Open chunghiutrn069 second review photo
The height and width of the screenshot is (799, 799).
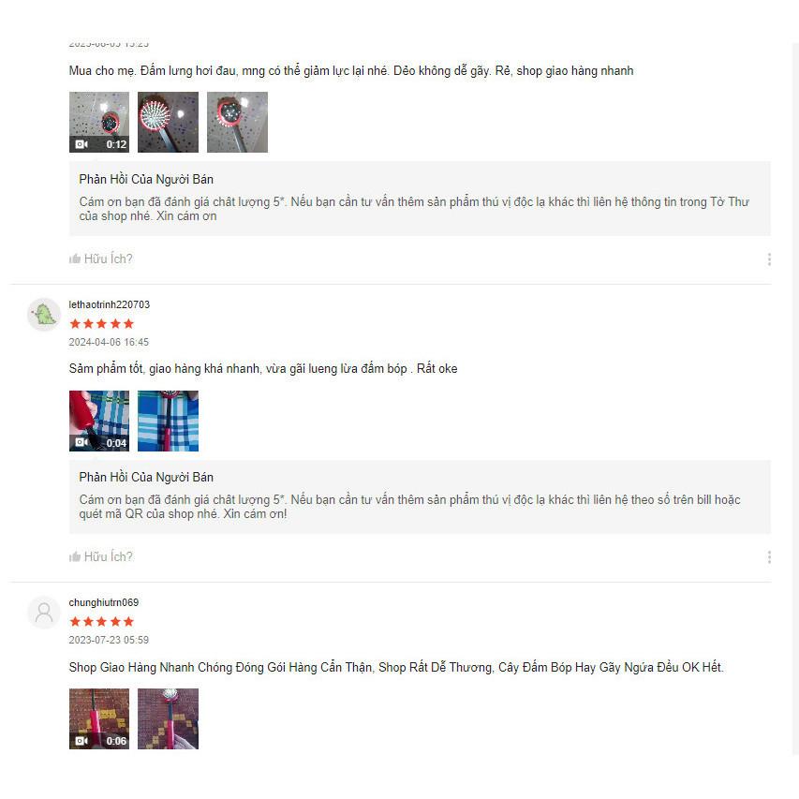click(x=169, y=718)
